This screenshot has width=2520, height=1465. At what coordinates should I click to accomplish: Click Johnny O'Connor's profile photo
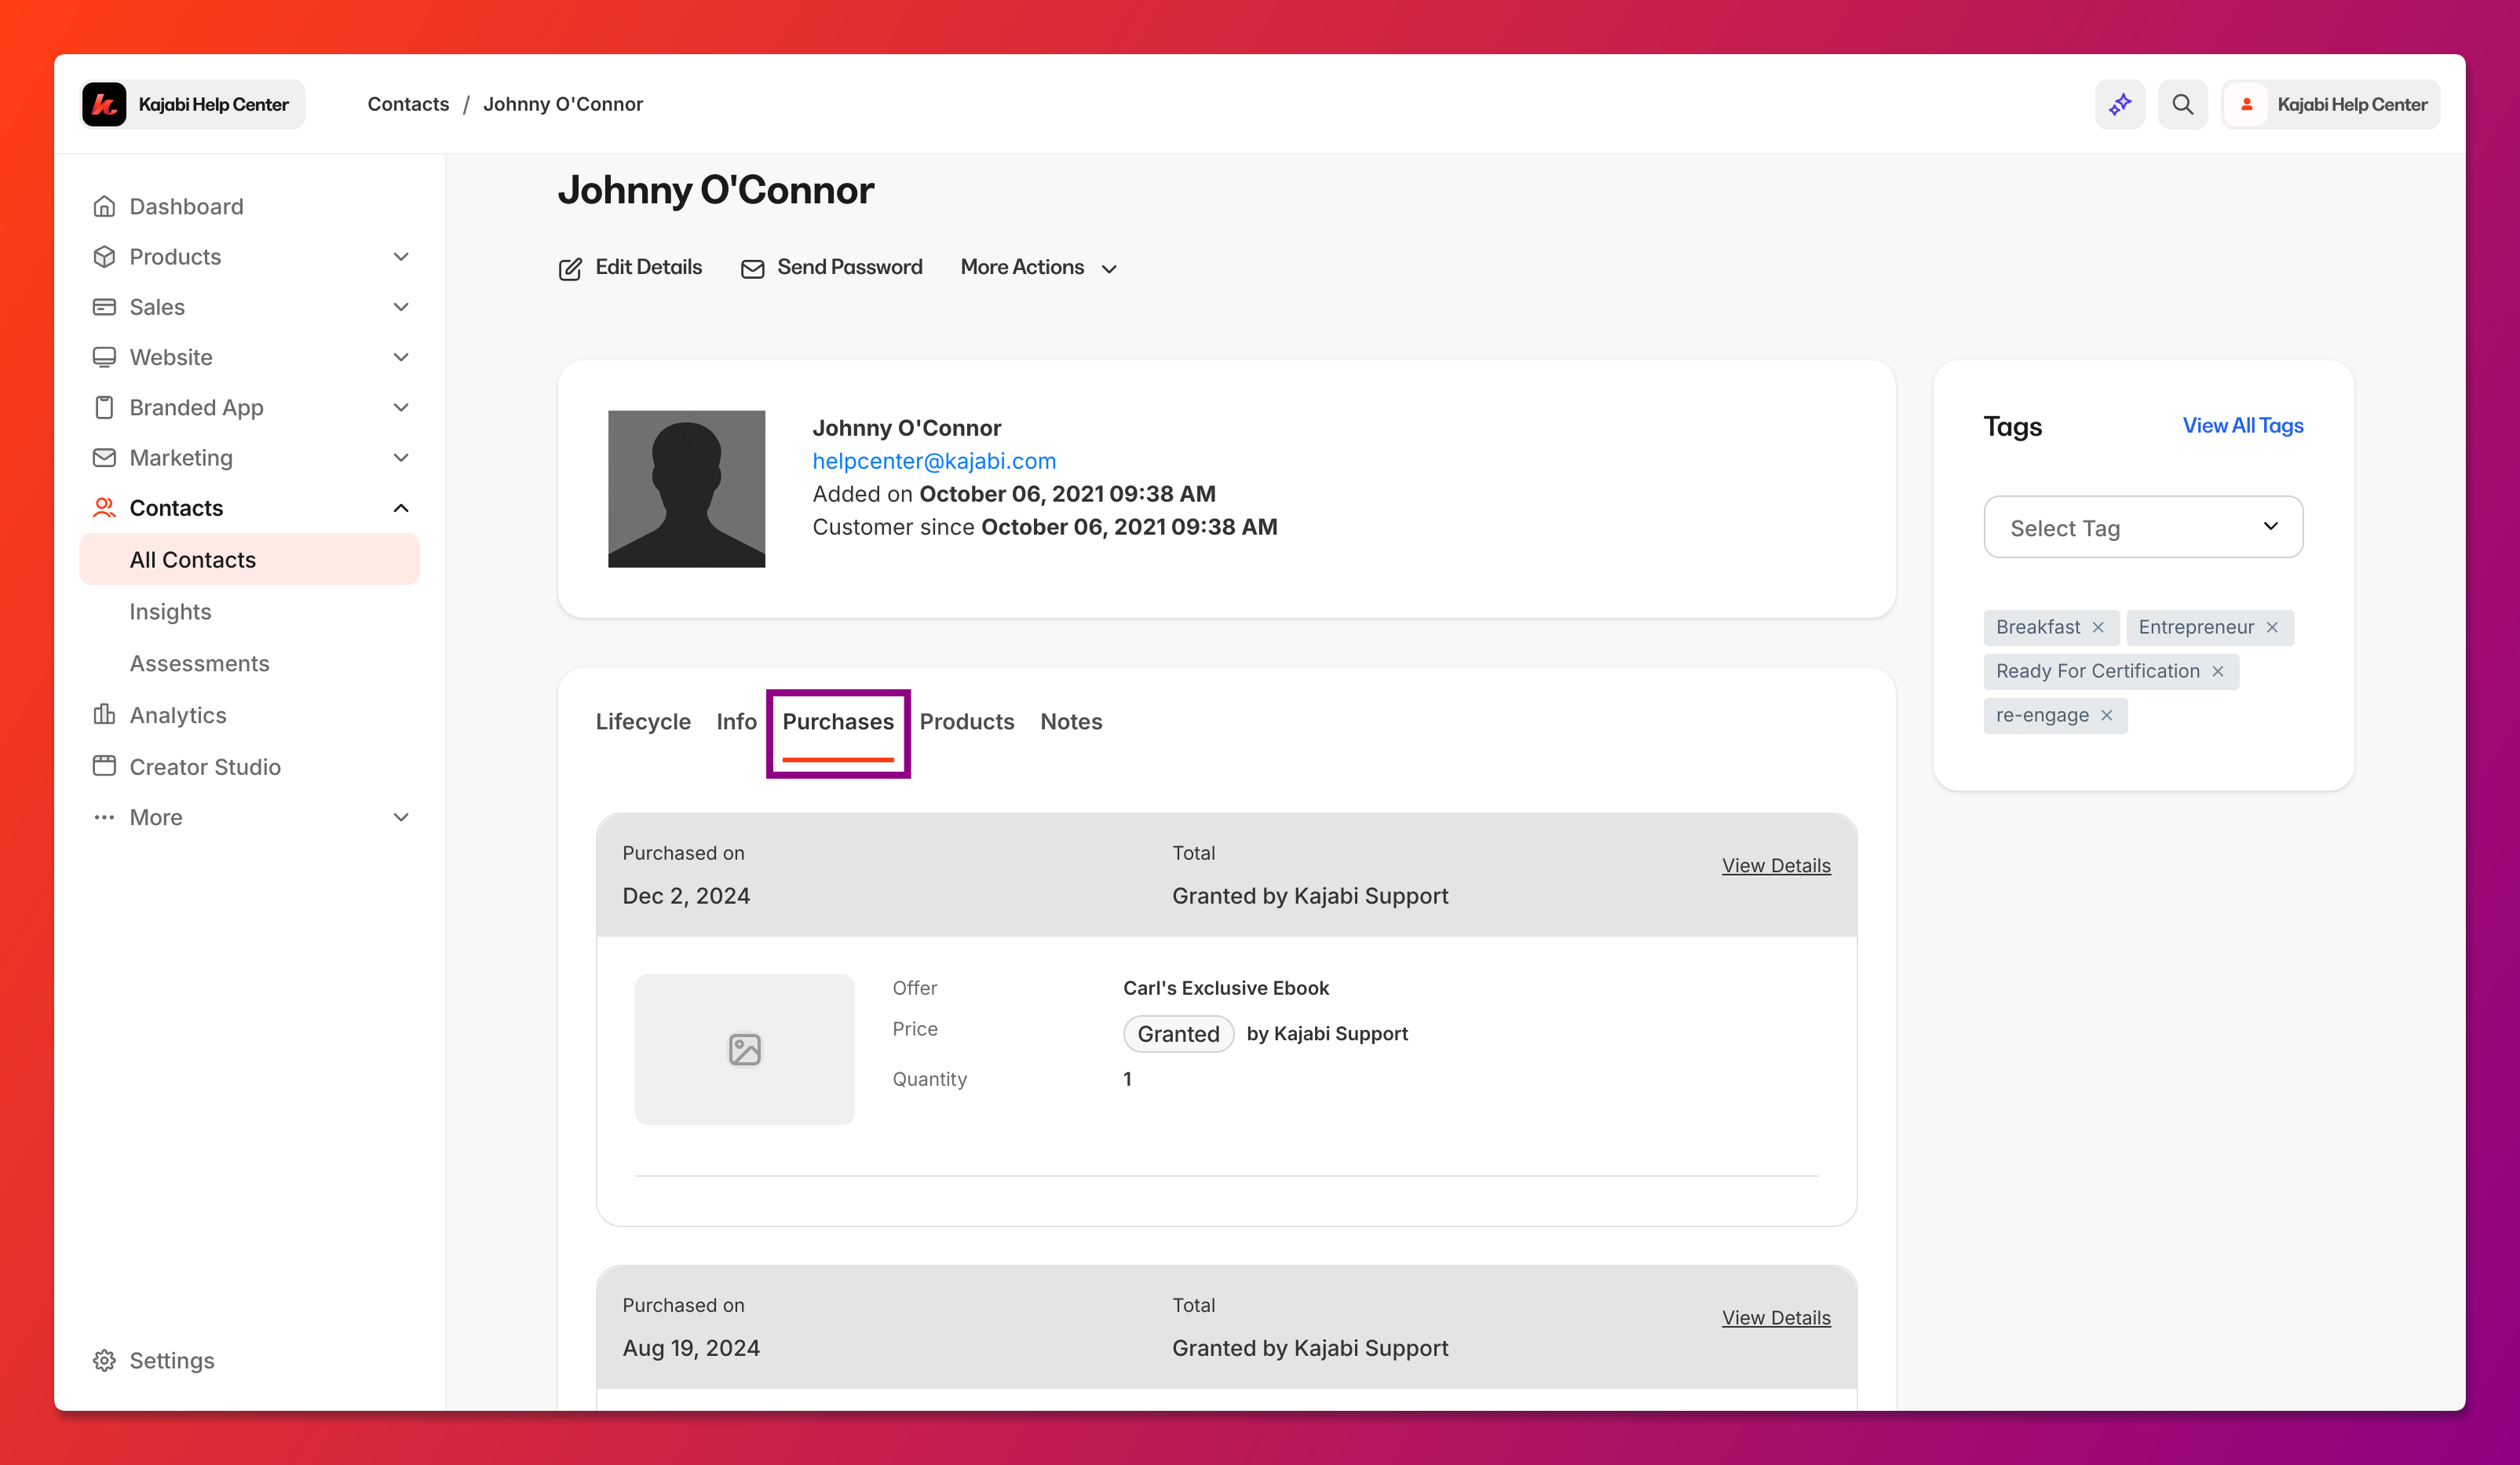[687, 489]
